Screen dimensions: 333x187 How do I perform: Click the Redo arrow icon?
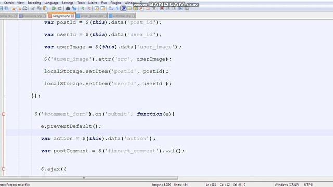60,8
